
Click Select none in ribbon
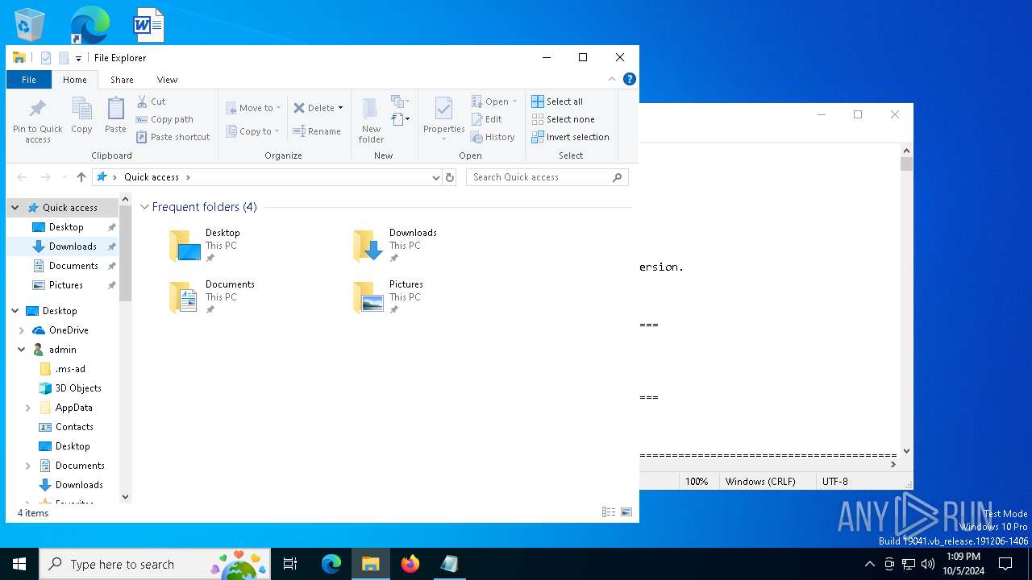point(563,119)
